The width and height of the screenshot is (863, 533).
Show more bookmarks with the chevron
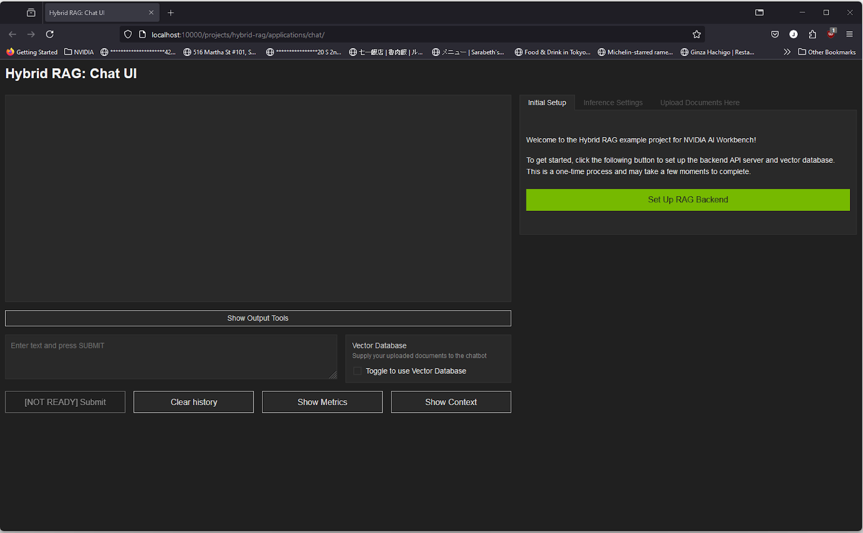click(787, 52)
